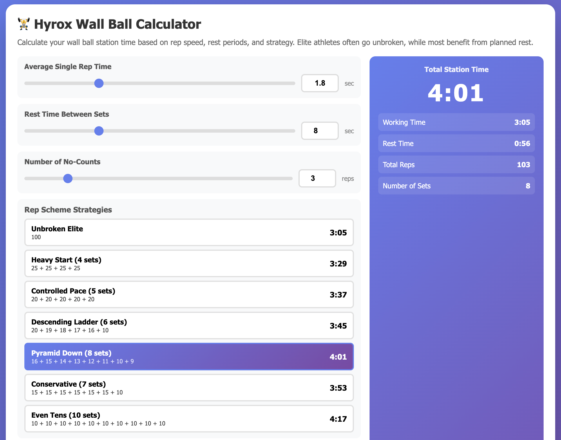The image size is (561, 440).
Task: Click the Working Time summary row
Action: coord(456,122)
